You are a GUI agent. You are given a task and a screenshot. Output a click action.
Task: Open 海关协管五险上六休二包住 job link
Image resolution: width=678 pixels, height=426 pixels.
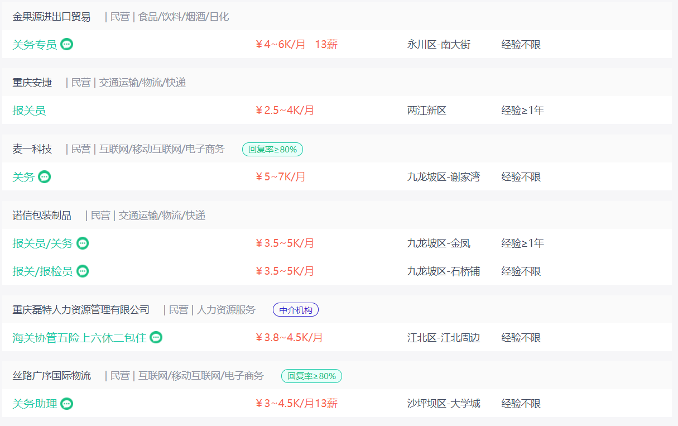pos(79,338)
